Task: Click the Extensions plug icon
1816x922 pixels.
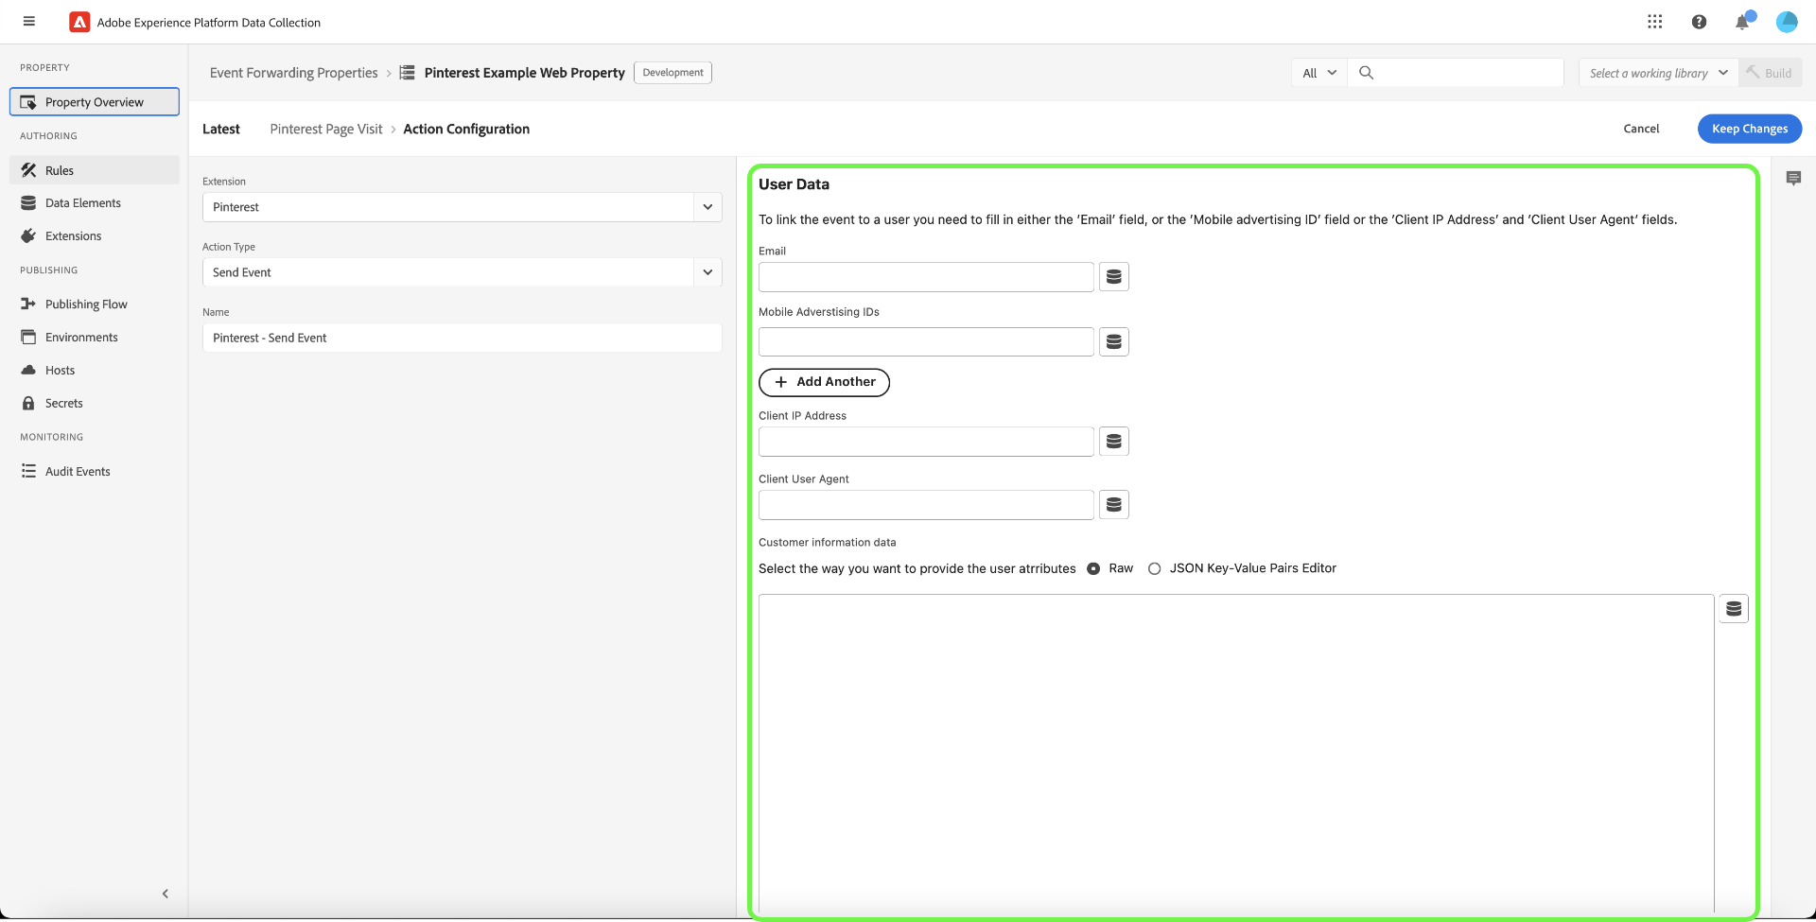Action: [28, 236]
